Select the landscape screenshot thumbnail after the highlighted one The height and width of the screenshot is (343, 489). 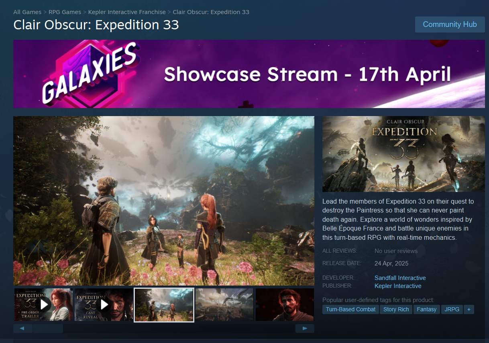(224, 305)
